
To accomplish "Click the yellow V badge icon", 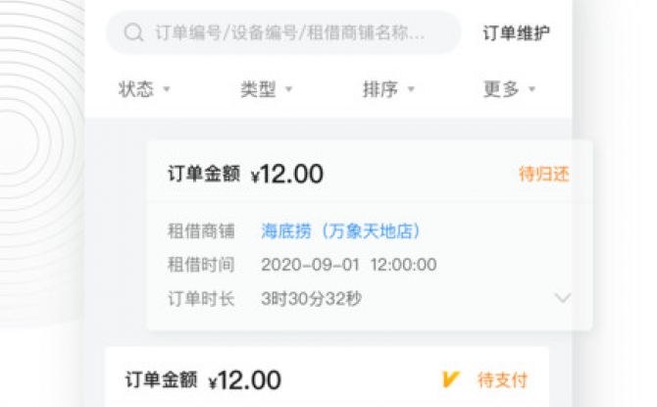I will [451, 380].
